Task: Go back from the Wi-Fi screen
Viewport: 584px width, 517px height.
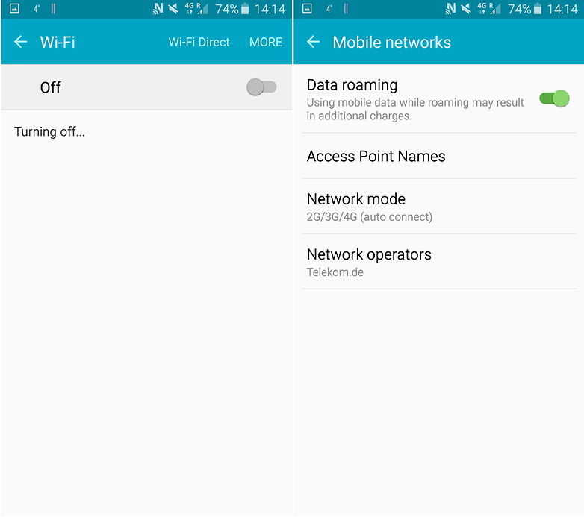Action: (20, 42)
